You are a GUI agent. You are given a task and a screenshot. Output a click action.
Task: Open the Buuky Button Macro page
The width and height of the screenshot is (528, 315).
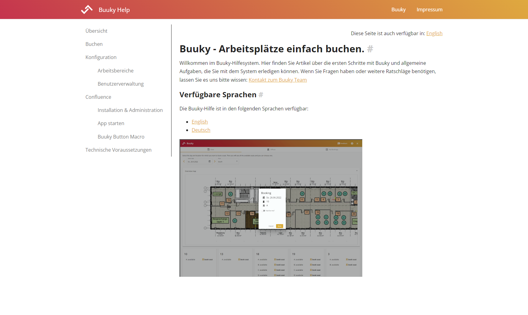click(x=121, y=137)
